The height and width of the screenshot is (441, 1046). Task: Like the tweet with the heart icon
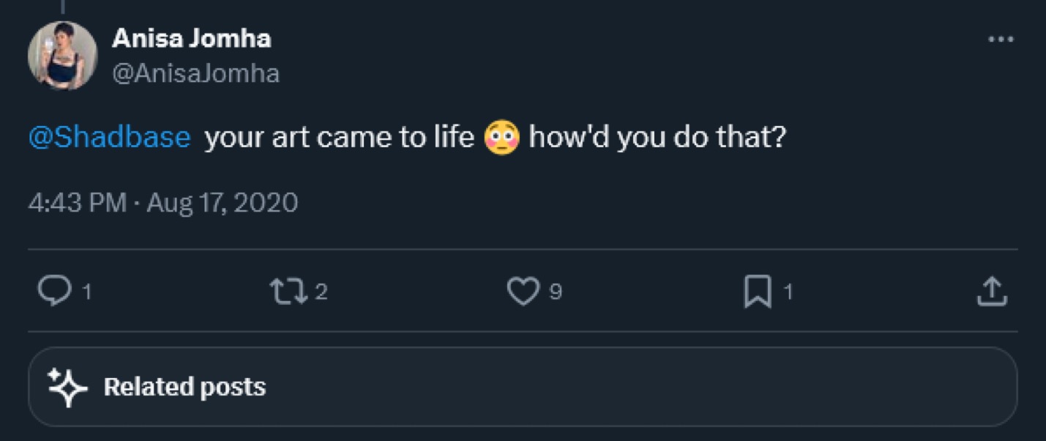pos(523,292)
